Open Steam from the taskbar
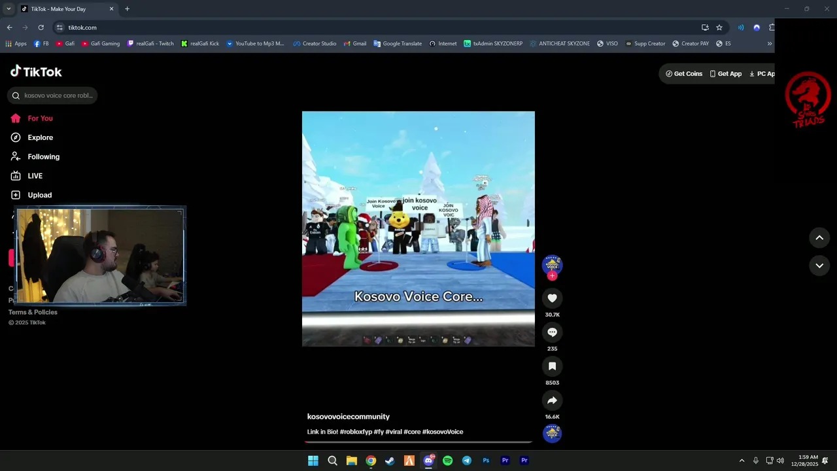The height and width of the screenshot is (471, 837). (x=390, y=461)
